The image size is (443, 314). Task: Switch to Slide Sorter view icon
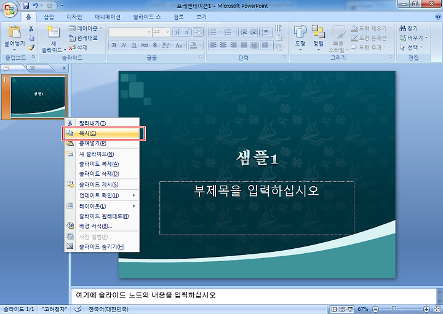342,309
